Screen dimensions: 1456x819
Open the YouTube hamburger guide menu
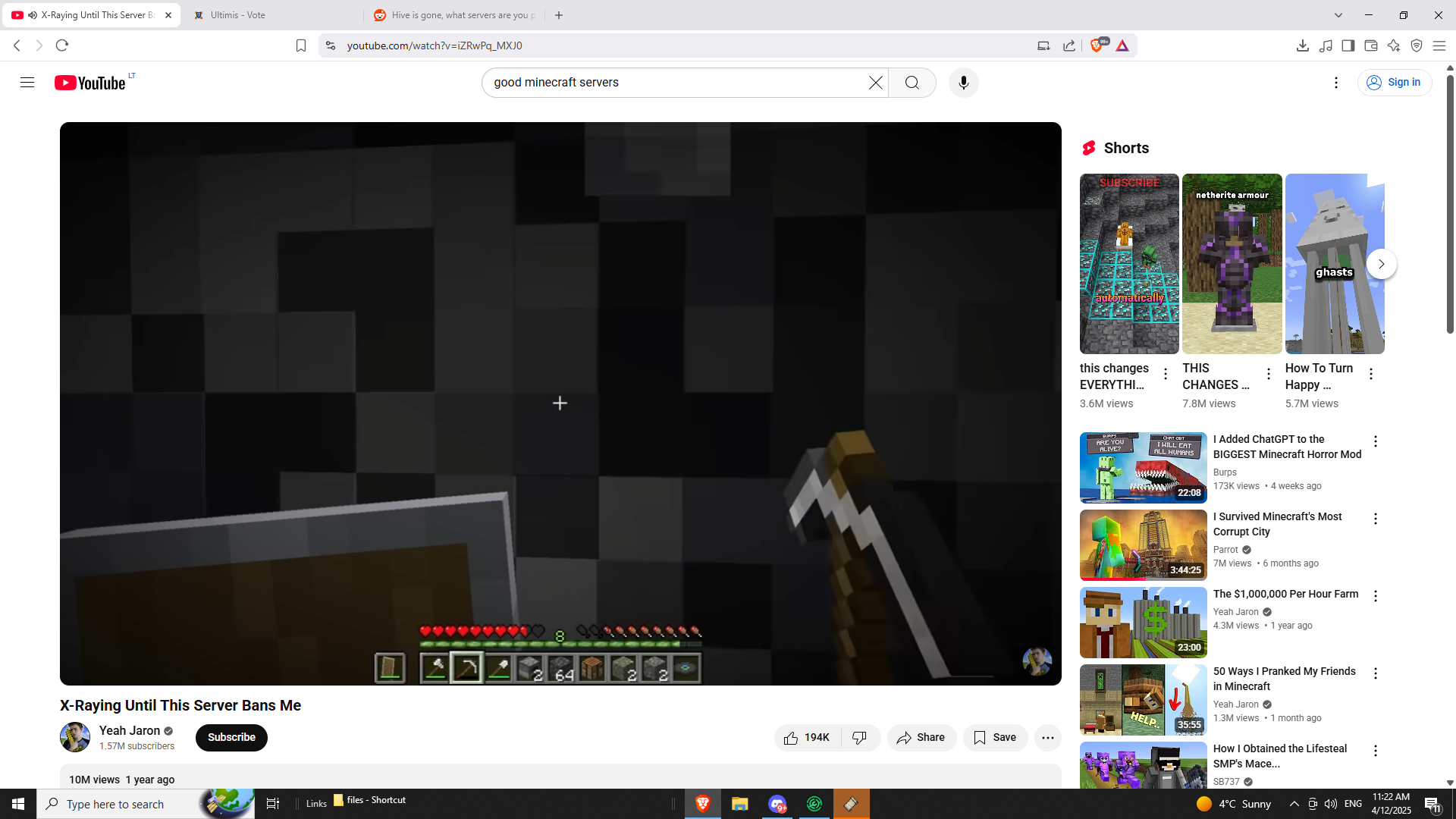[x=27, y=83]
